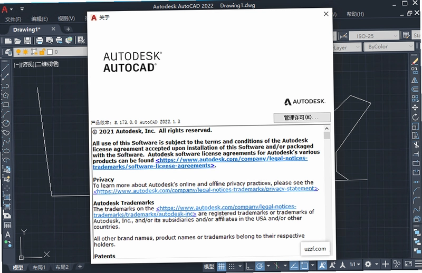Open the ISO-25 dimension style dropdown

point(374,36)
